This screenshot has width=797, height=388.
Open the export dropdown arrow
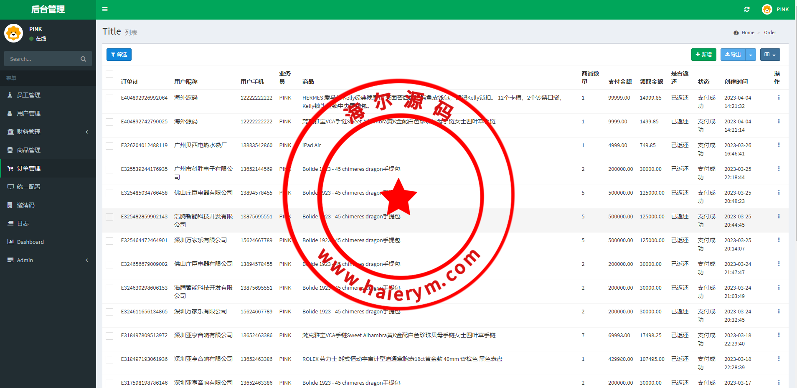tap(751, 55)
